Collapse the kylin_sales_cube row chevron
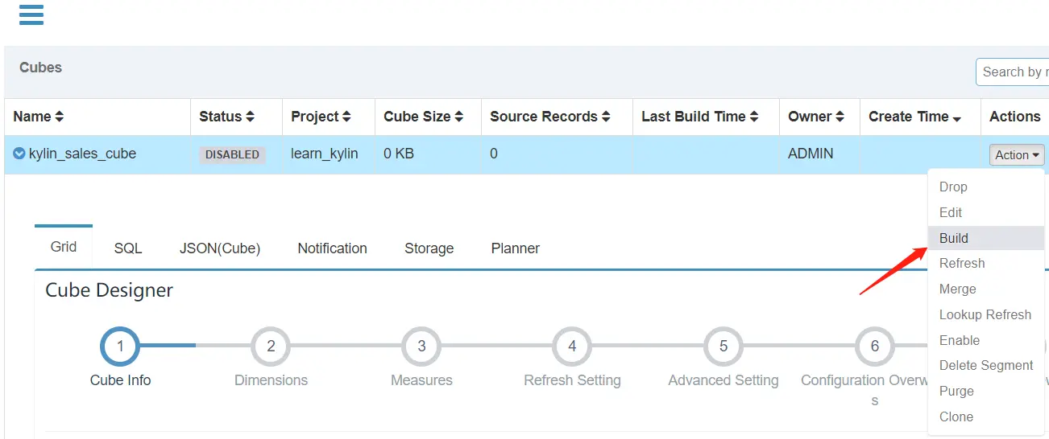 (x=19, y=154)
